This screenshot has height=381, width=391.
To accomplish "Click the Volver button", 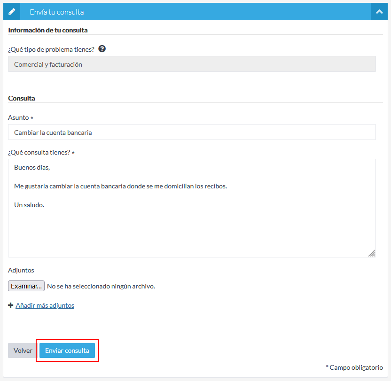I will [23, 350].
